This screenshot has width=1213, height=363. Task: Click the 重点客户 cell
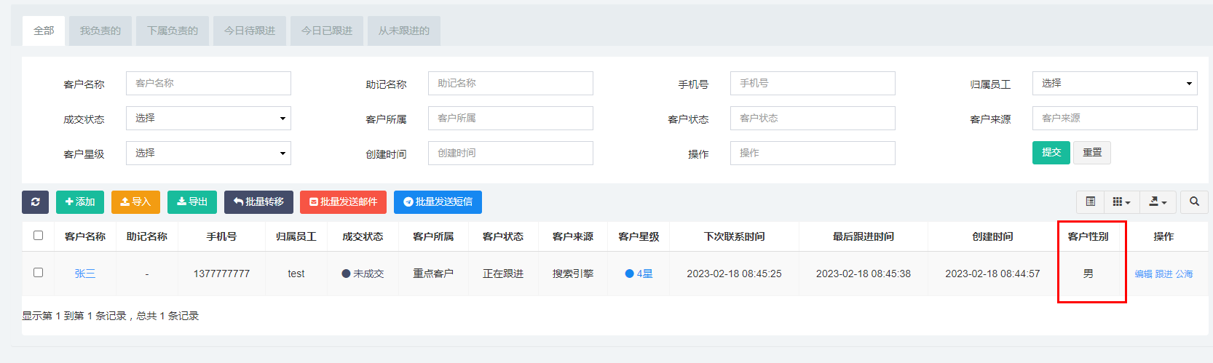pos(433,274)
